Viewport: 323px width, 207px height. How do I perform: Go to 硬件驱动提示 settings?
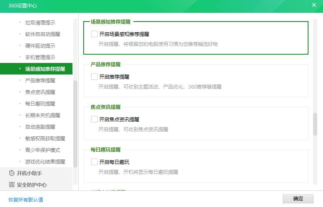[x=40, y=46]
